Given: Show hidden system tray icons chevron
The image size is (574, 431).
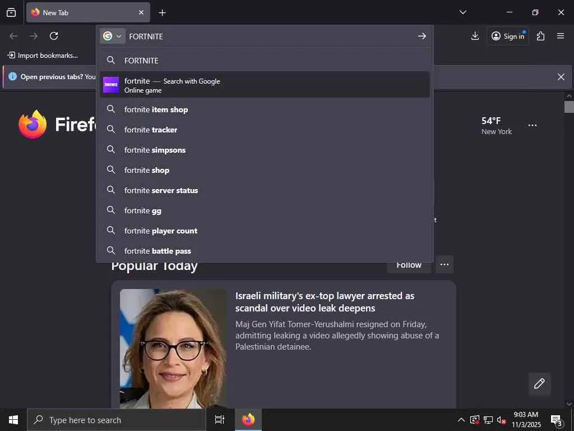Looking at the screenshot, I should click(x=461, y=420).
